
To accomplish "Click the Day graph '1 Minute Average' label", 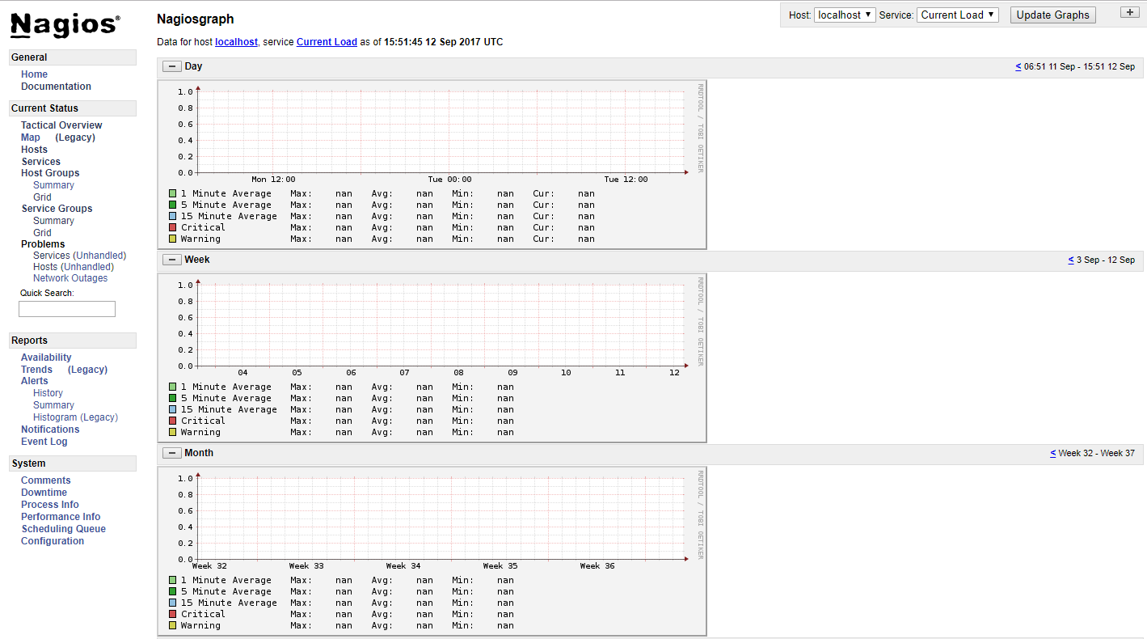I will (226, 193).
